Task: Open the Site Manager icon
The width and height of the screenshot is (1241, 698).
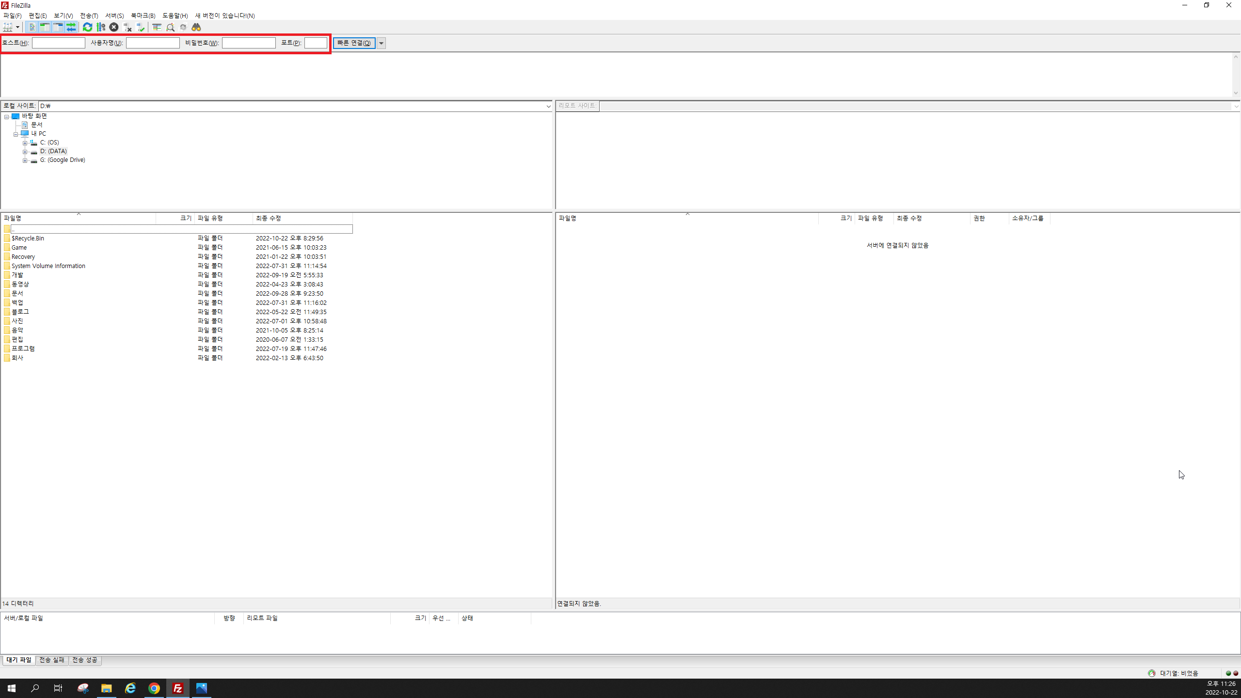Action: coord(7,27)
